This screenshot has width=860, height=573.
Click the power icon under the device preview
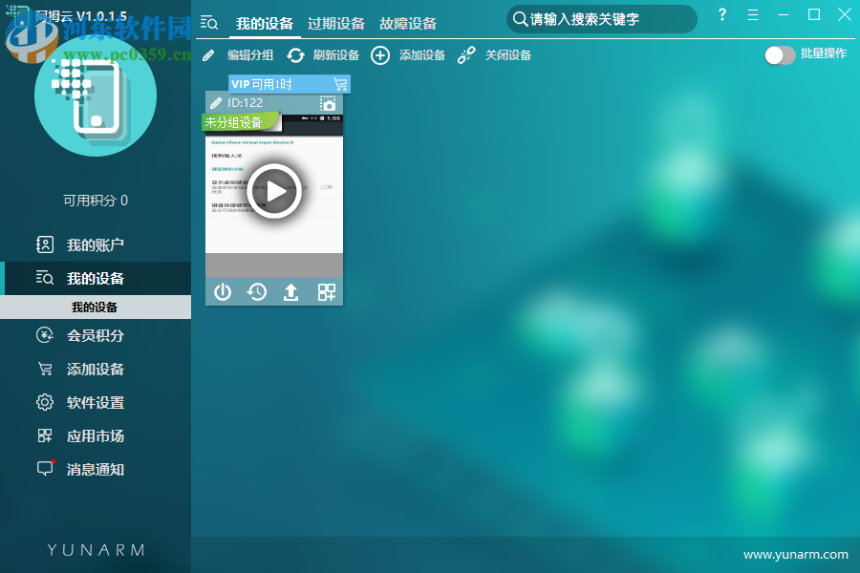coord(223,291)
